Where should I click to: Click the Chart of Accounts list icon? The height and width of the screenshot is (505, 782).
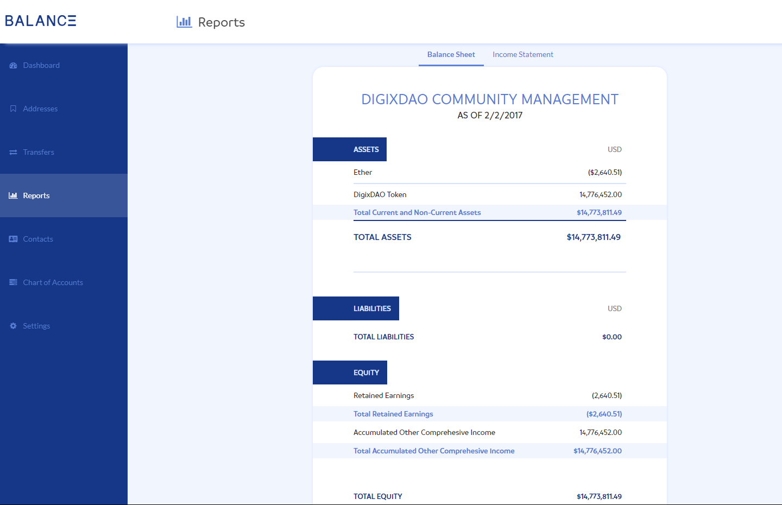click(13, 282)
